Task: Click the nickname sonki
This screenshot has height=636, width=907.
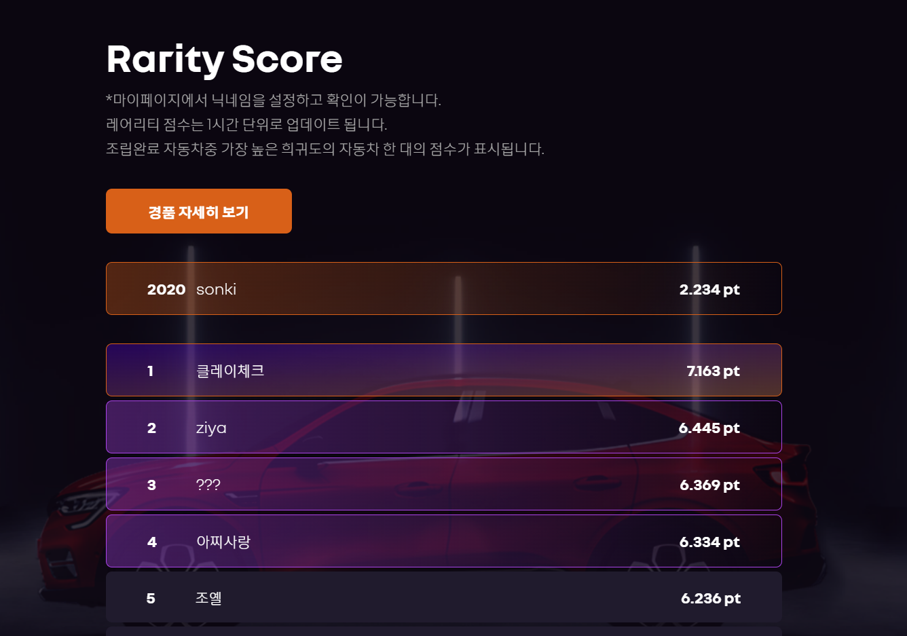Action: 216,289
